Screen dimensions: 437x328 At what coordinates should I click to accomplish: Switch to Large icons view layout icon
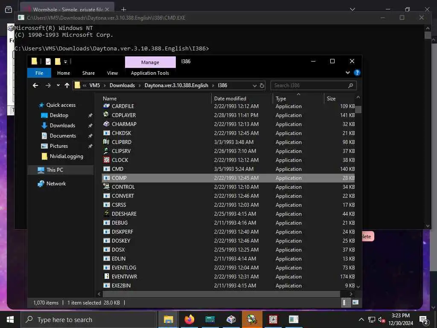(x=355, y=302)
